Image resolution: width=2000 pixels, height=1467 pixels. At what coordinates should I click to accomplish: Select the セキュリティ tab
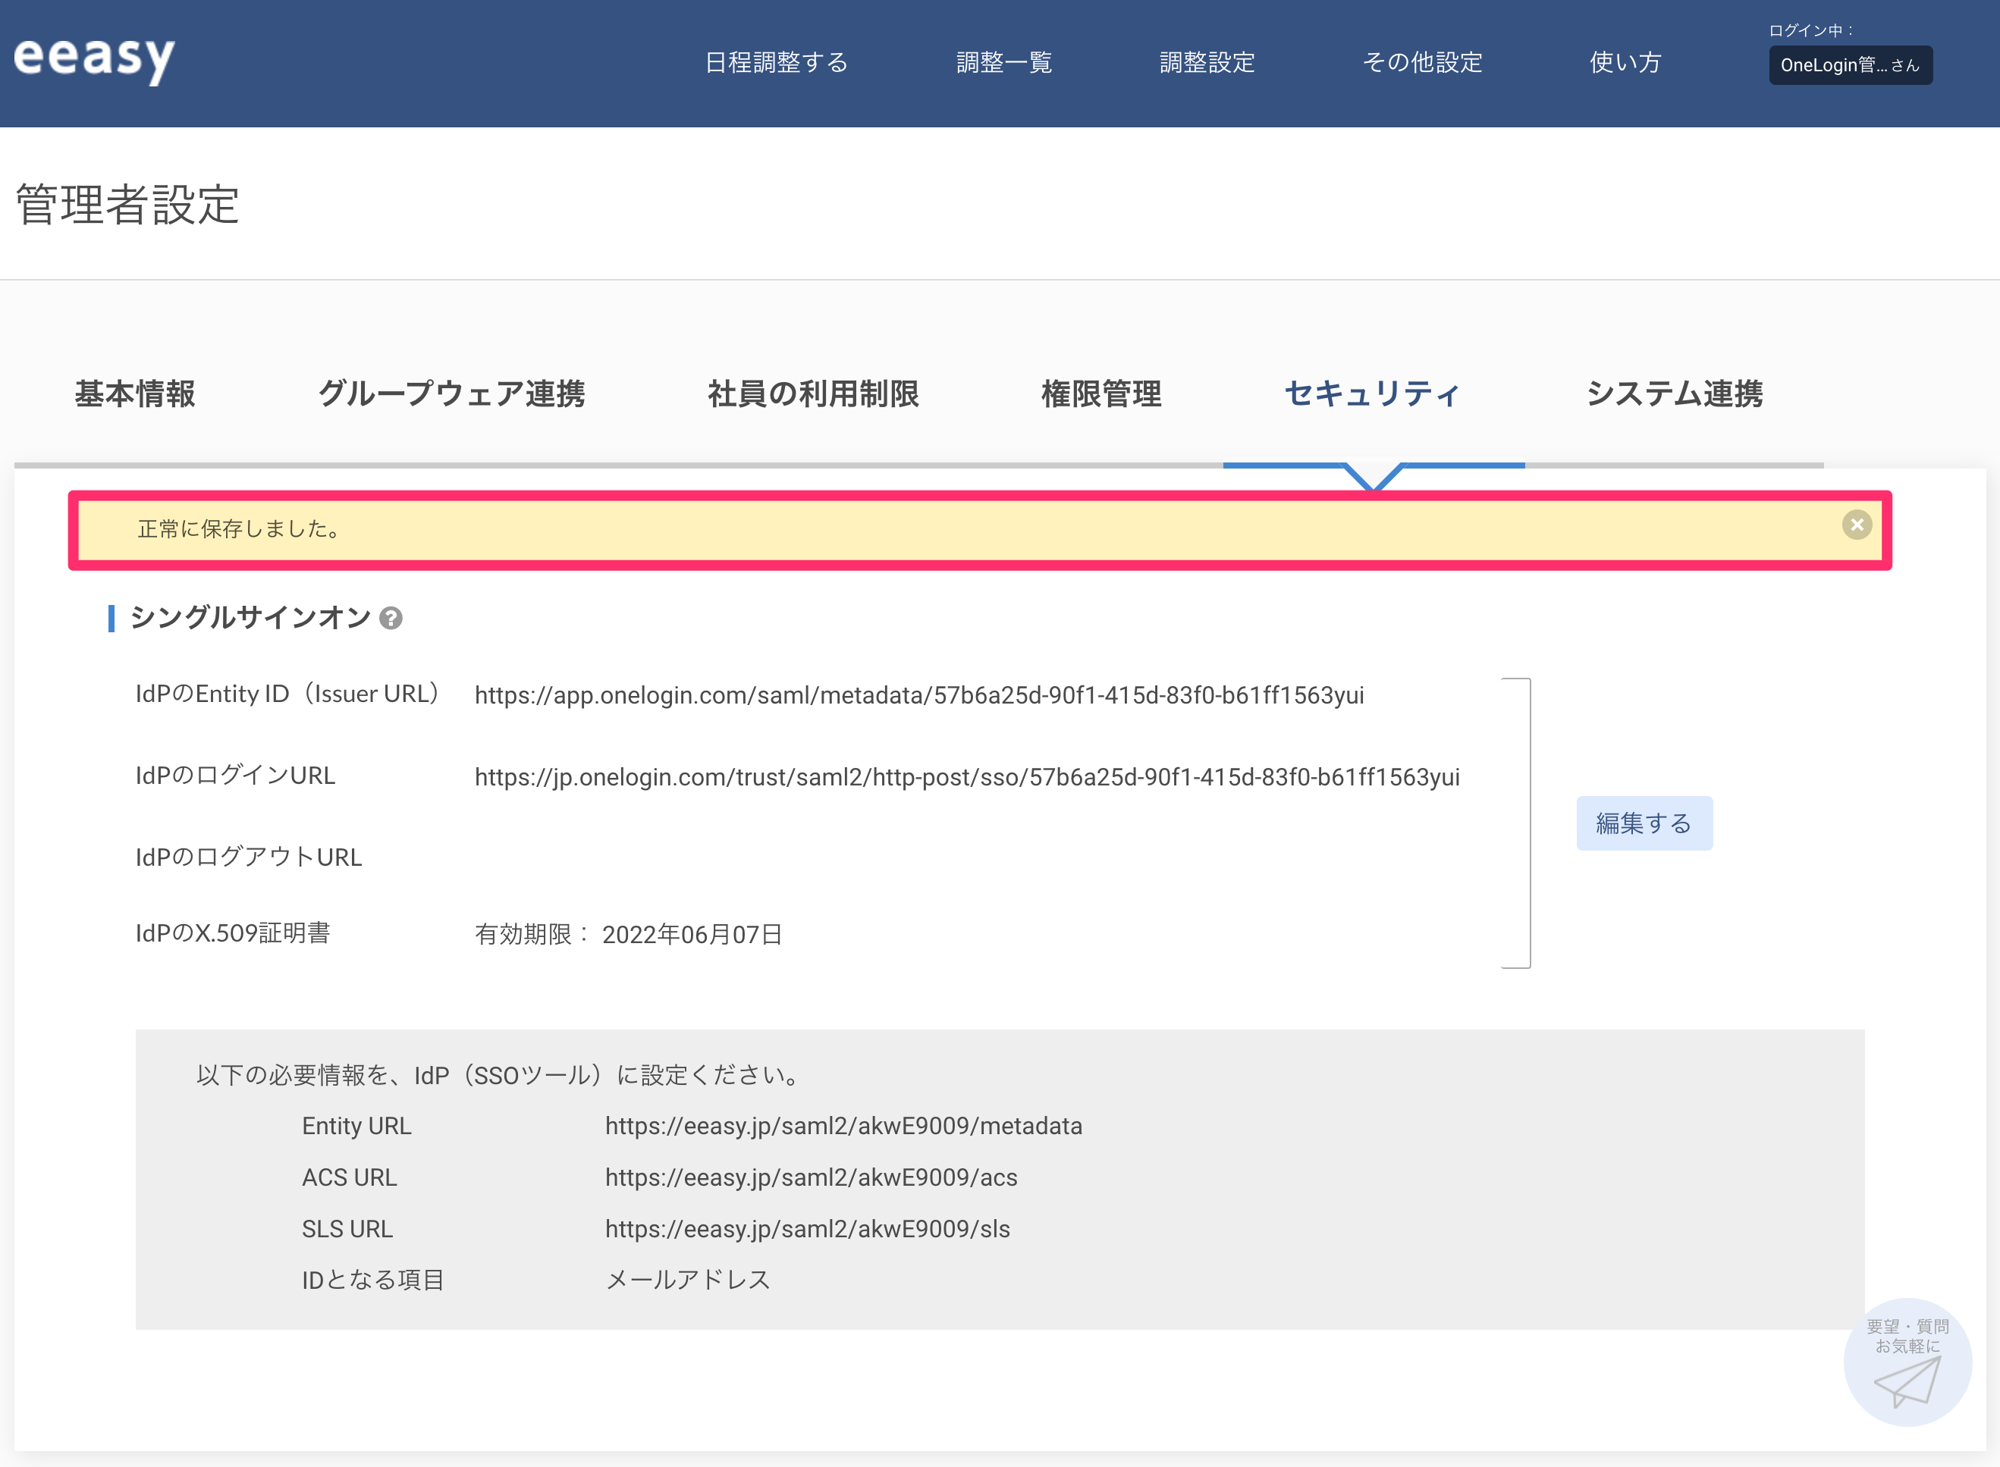tap(1372, 393)
